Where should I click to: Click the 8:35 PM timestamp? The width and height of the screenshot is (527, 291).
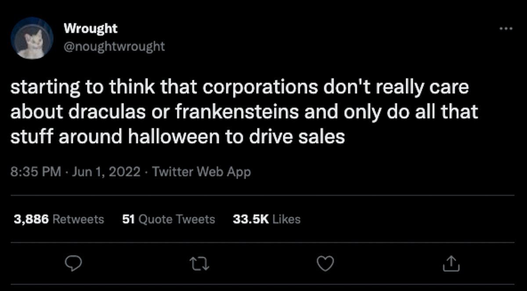coord(36,172)
